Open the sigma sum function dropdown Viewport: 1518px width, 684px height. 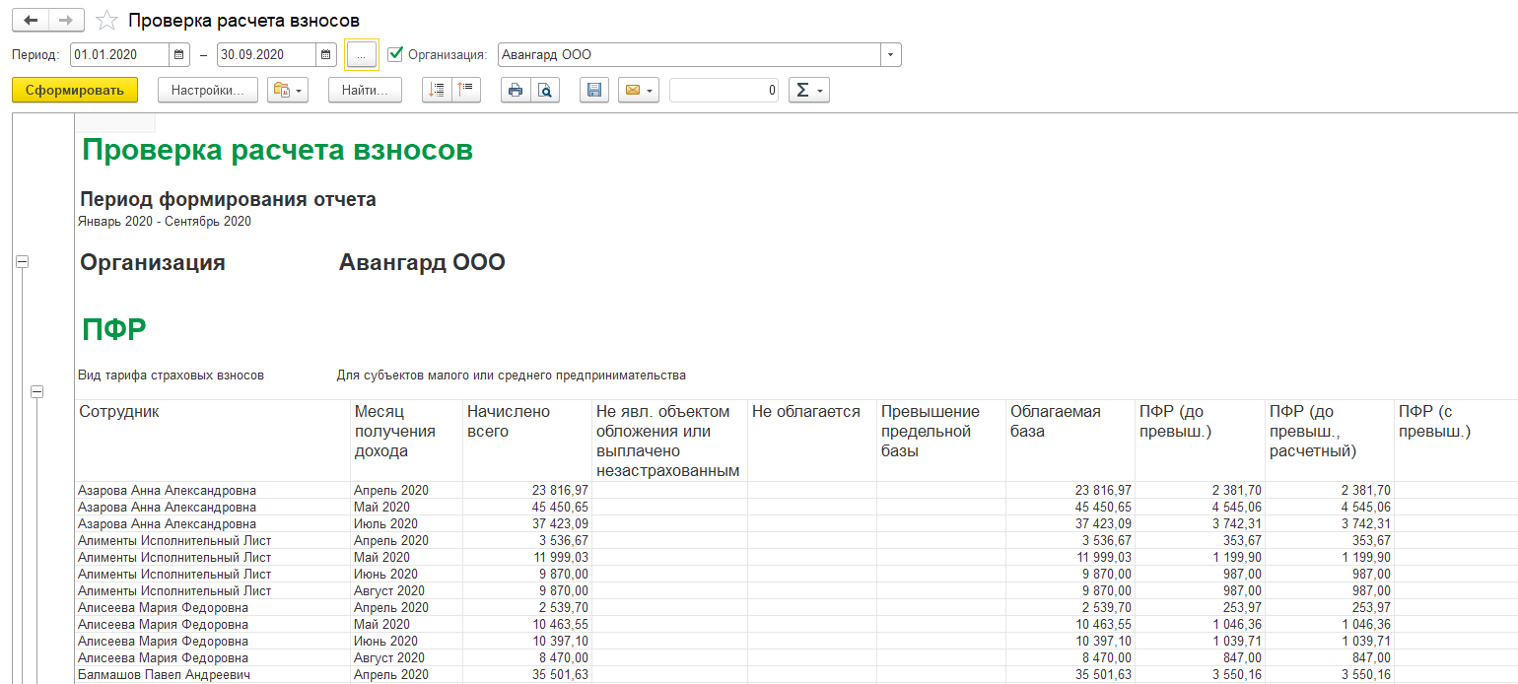(809, 91)
